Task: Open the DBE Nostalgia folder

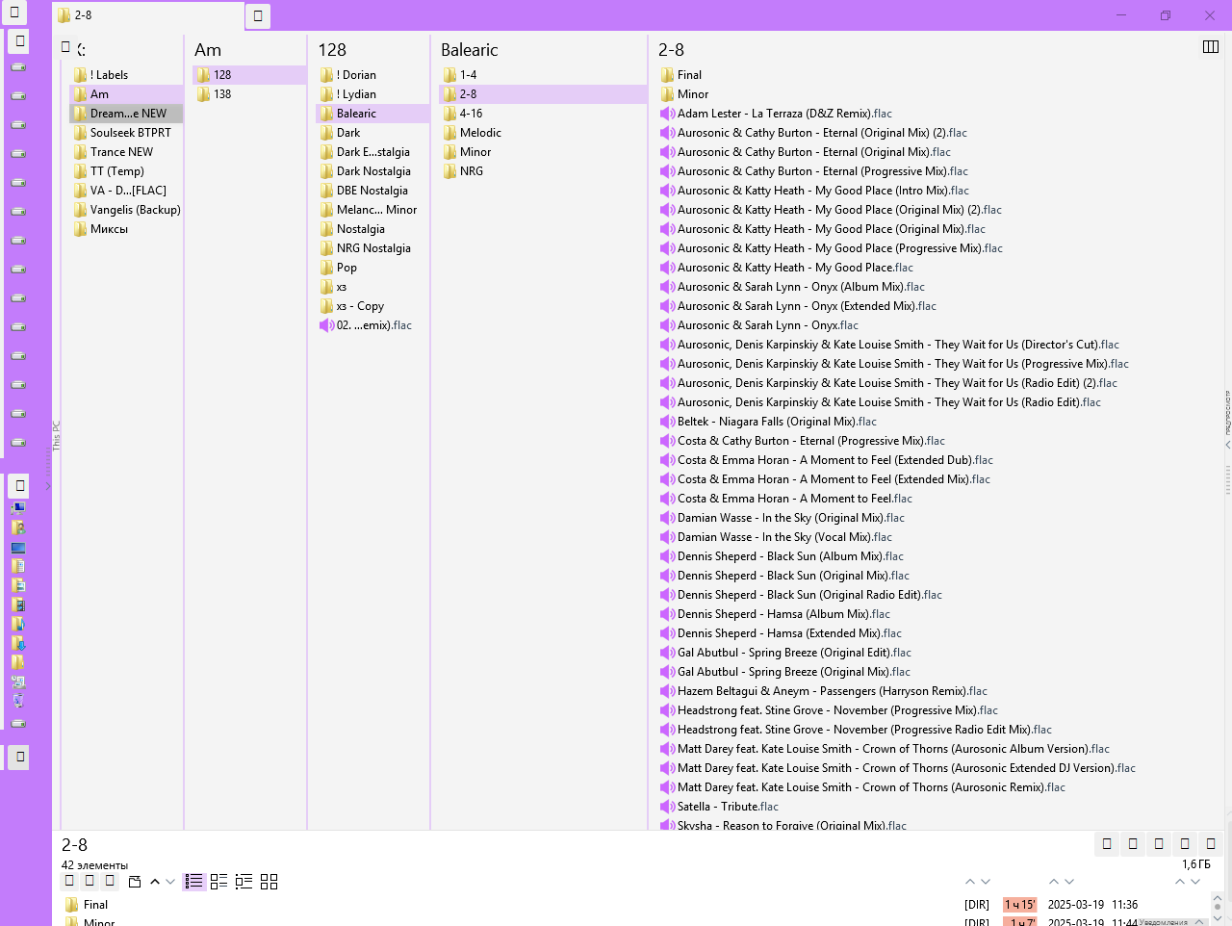Action: [372, 191]
